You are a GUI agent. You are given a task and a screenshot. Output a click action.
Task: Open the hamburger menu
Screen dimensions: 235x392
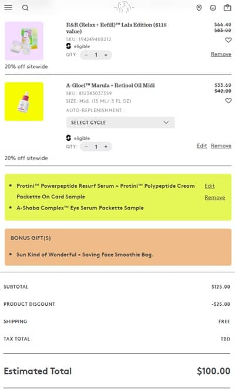[8, 8]
